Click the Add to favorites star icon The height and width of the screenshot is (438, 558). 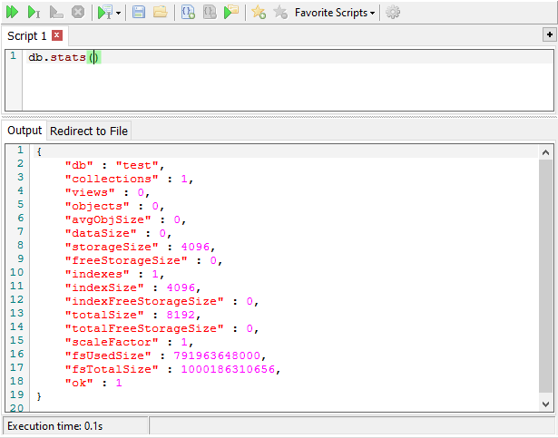tap(259, 13)
